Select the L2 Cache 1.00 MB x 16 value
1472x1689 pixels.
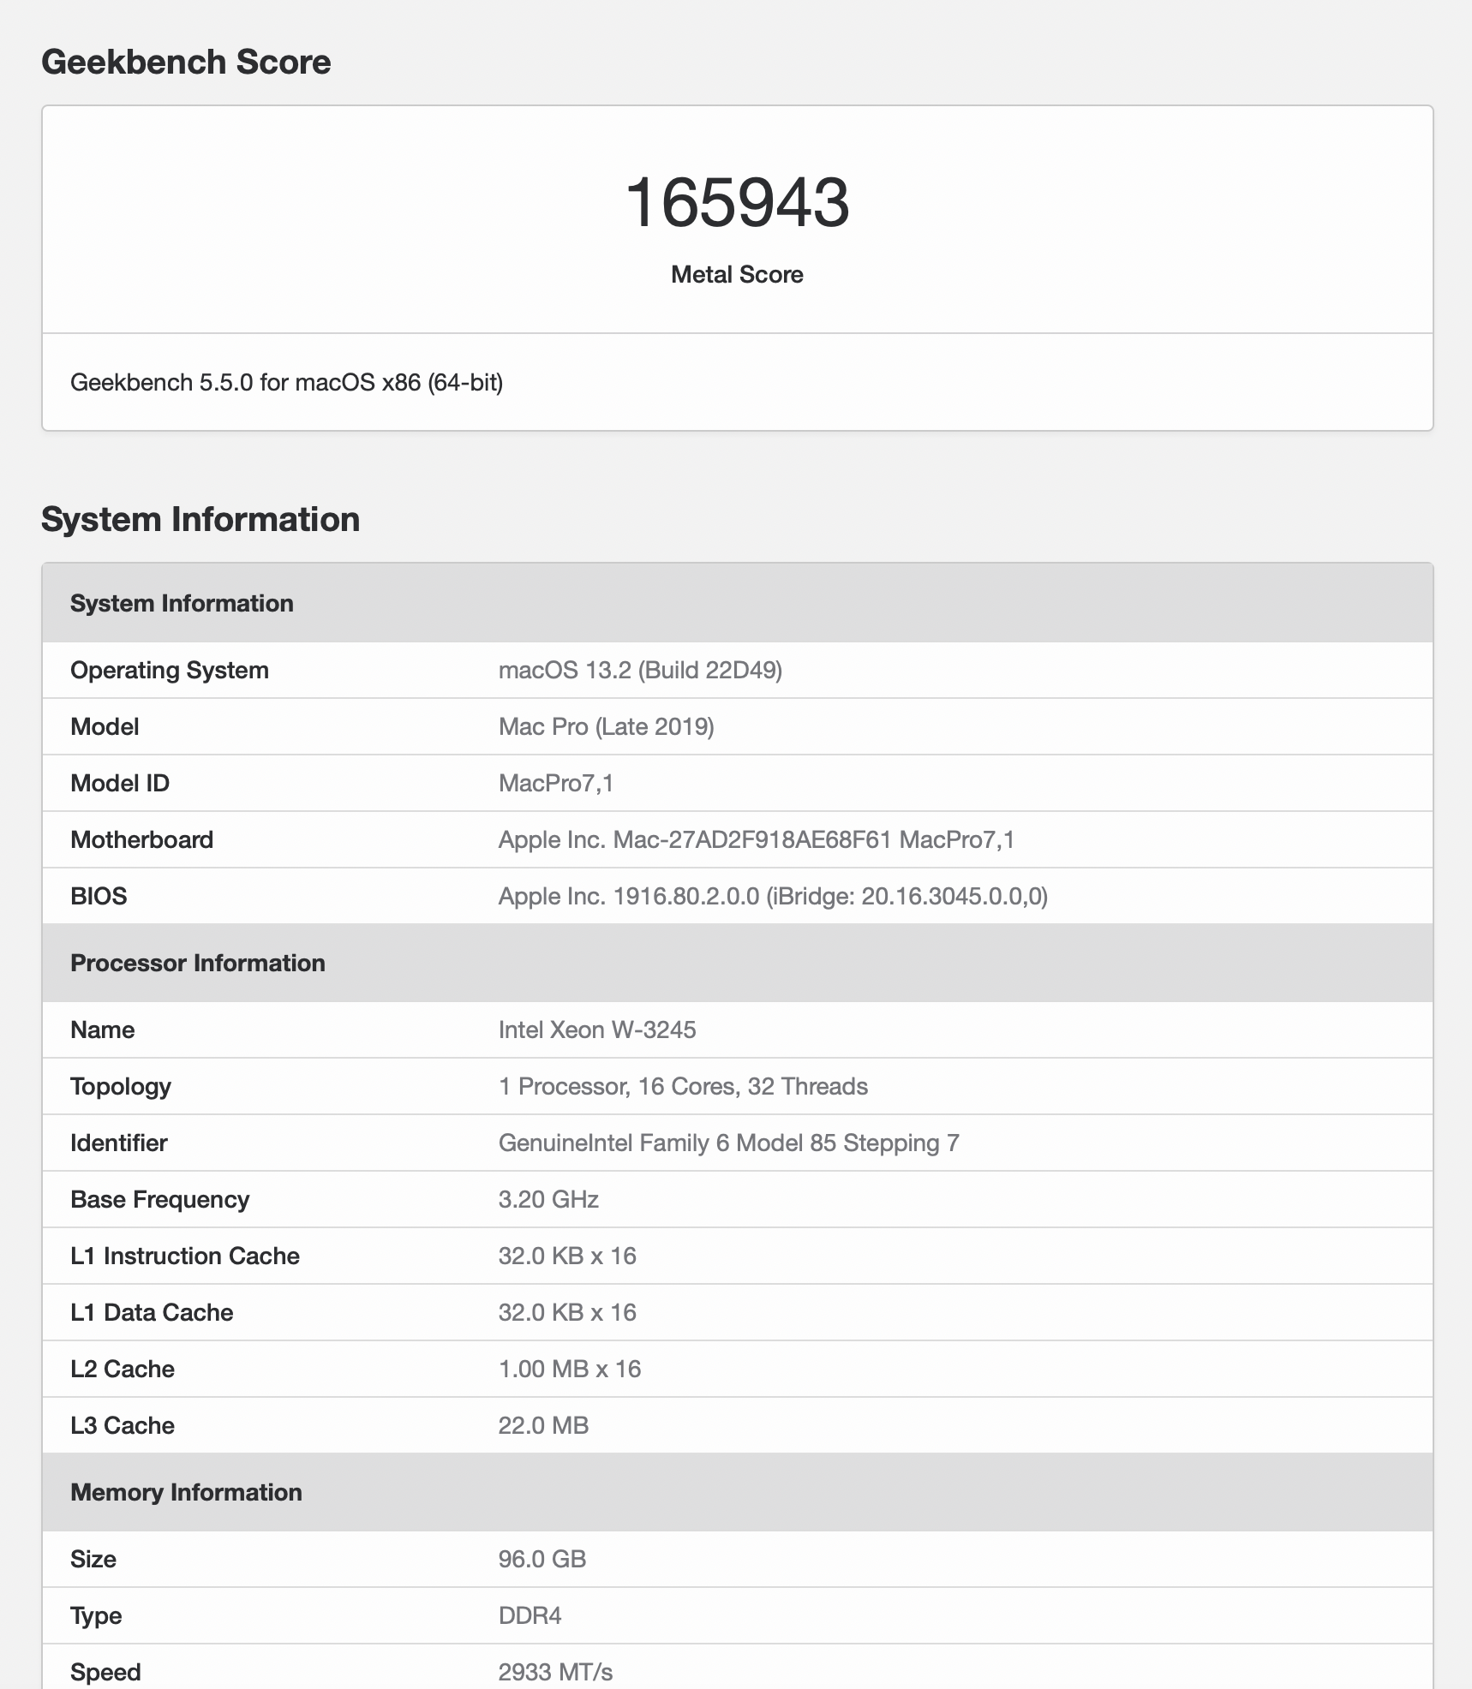[x=570, y=1369]
